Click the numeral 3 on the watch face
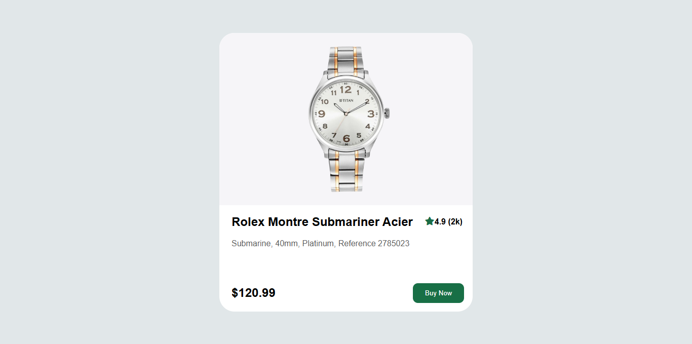 coord(371,114)
